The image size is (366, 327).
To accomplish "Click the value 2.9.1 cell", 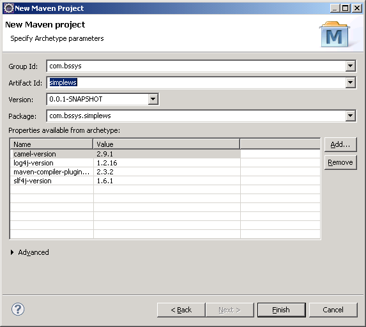I will click(x=167, y=154).
